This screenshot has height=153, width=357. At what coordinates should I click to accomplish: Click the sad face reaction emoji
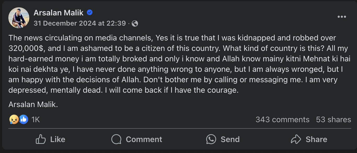(14, 119)
